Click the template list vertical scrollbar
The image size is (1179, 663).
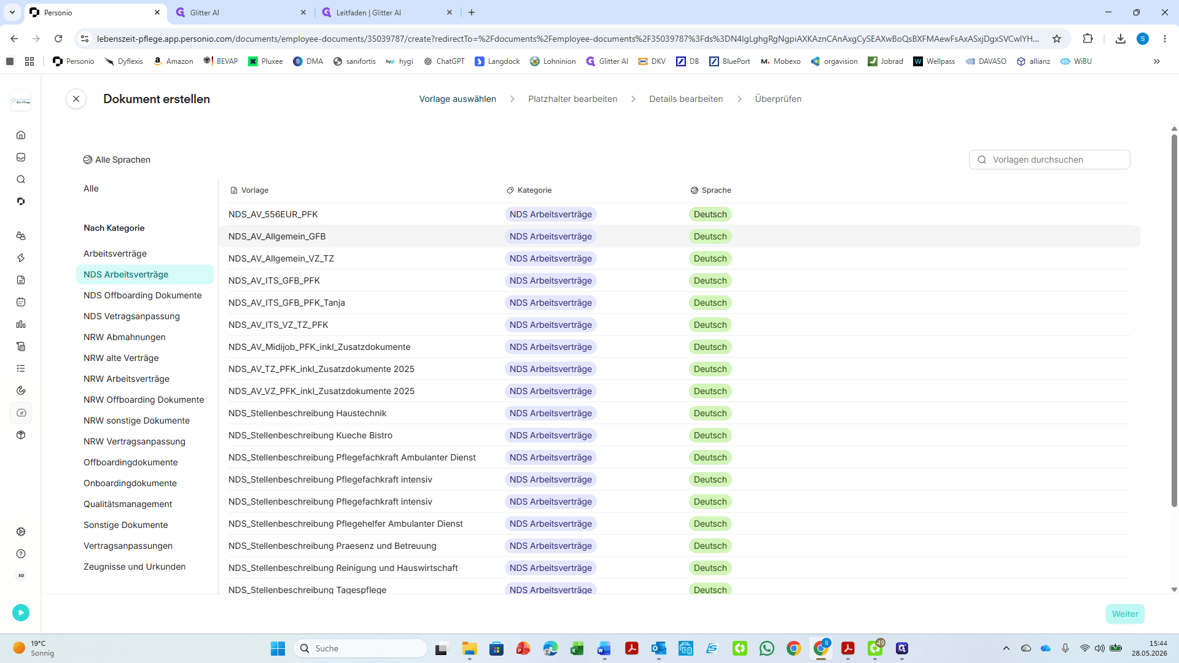[1174, 319]
